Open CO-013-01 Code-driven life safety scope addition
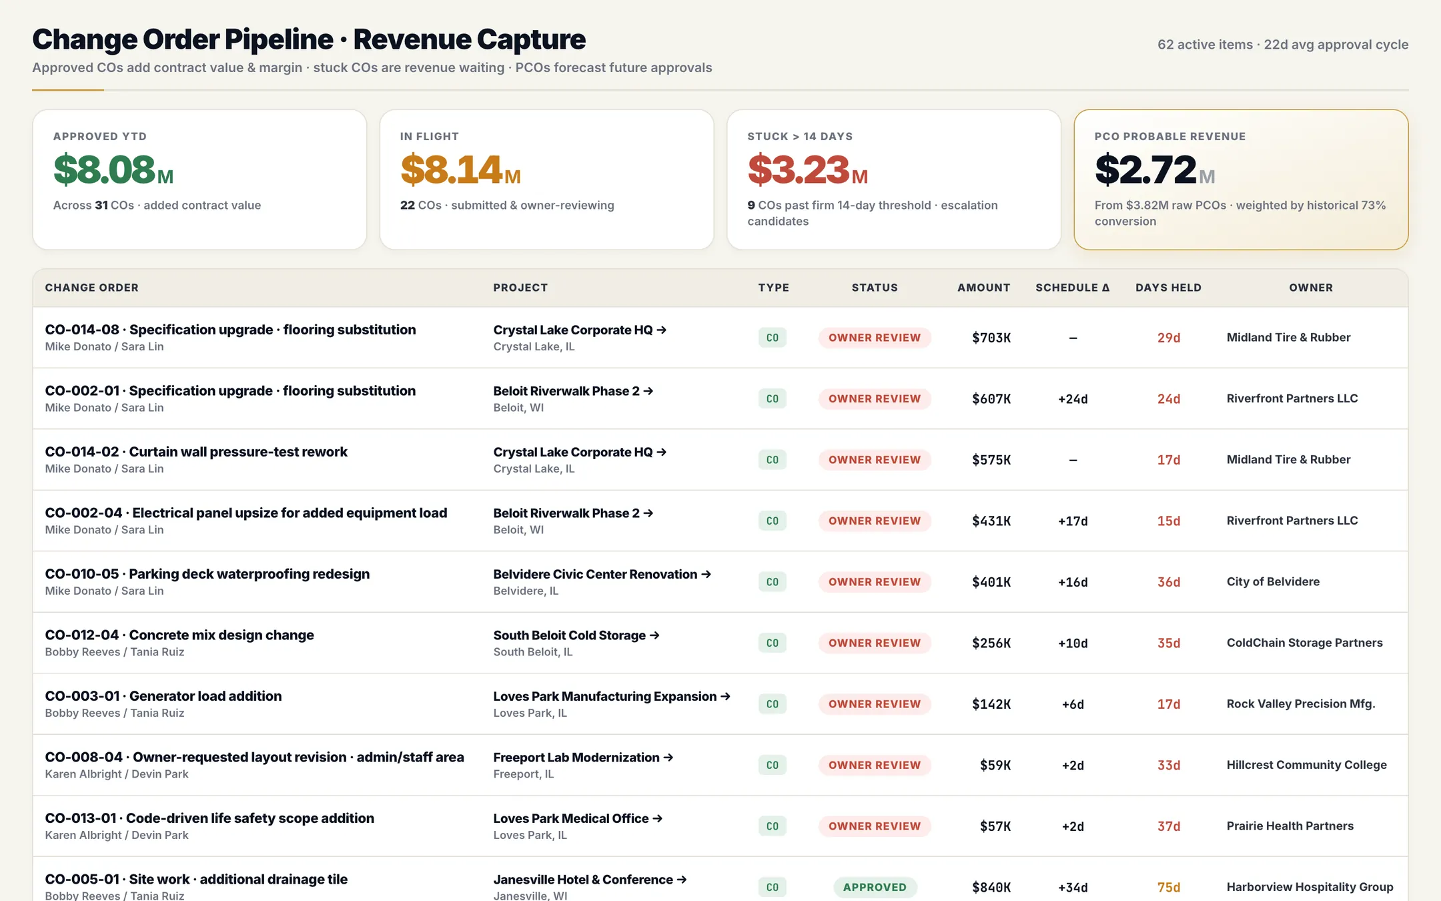Screen dimensions: 1441x901 [209, 818]
